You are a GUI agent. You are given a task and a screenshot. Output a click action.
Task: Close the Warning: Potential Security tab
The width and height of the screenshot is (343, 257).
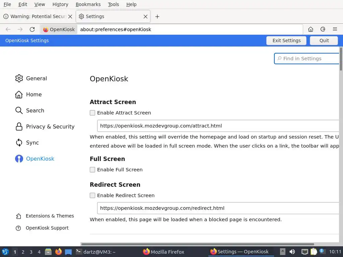coord(70,17)
